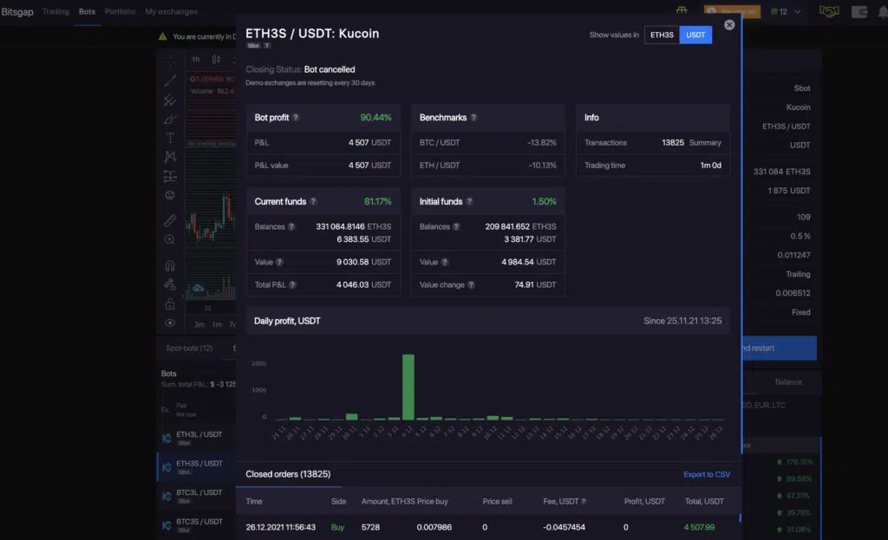888x540 pixels.
Task: Click help icon beside Current funds Value
Action: click(x=279, y=262)
